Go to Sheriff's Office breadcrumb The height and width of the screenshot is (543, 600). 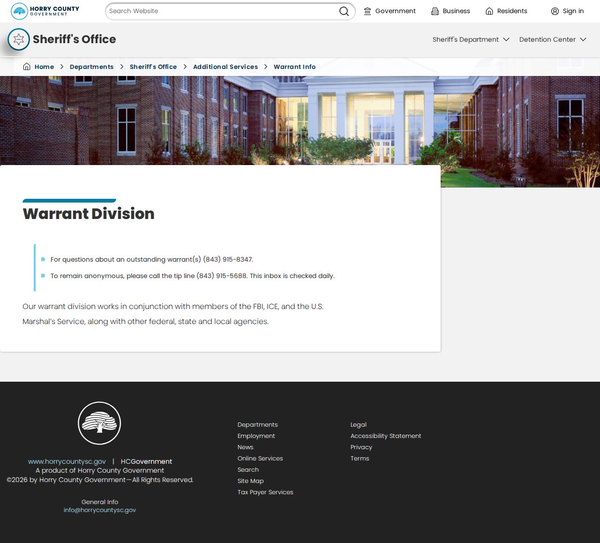pos(153,67)
